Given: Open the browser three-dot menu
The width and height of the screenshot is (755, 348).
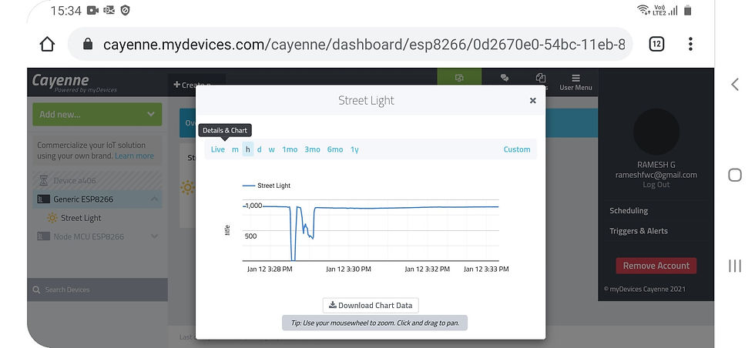Looking at the screenshot, I should (x=690, y=45).
